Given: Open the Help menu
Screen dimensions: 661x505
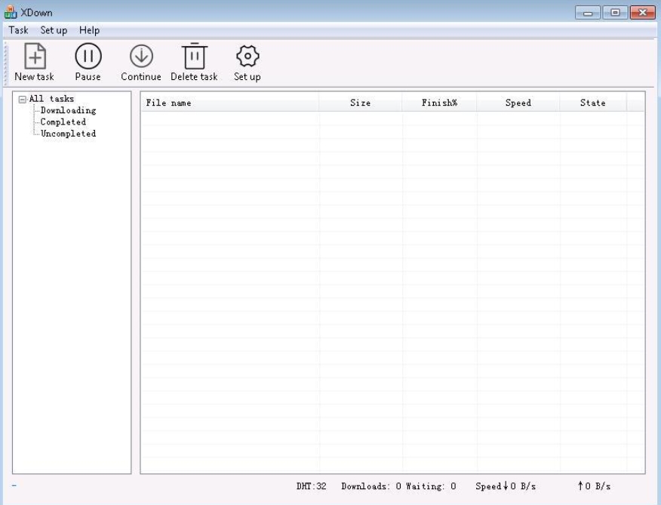Looking at the screenshot, I should coord(89,30).
